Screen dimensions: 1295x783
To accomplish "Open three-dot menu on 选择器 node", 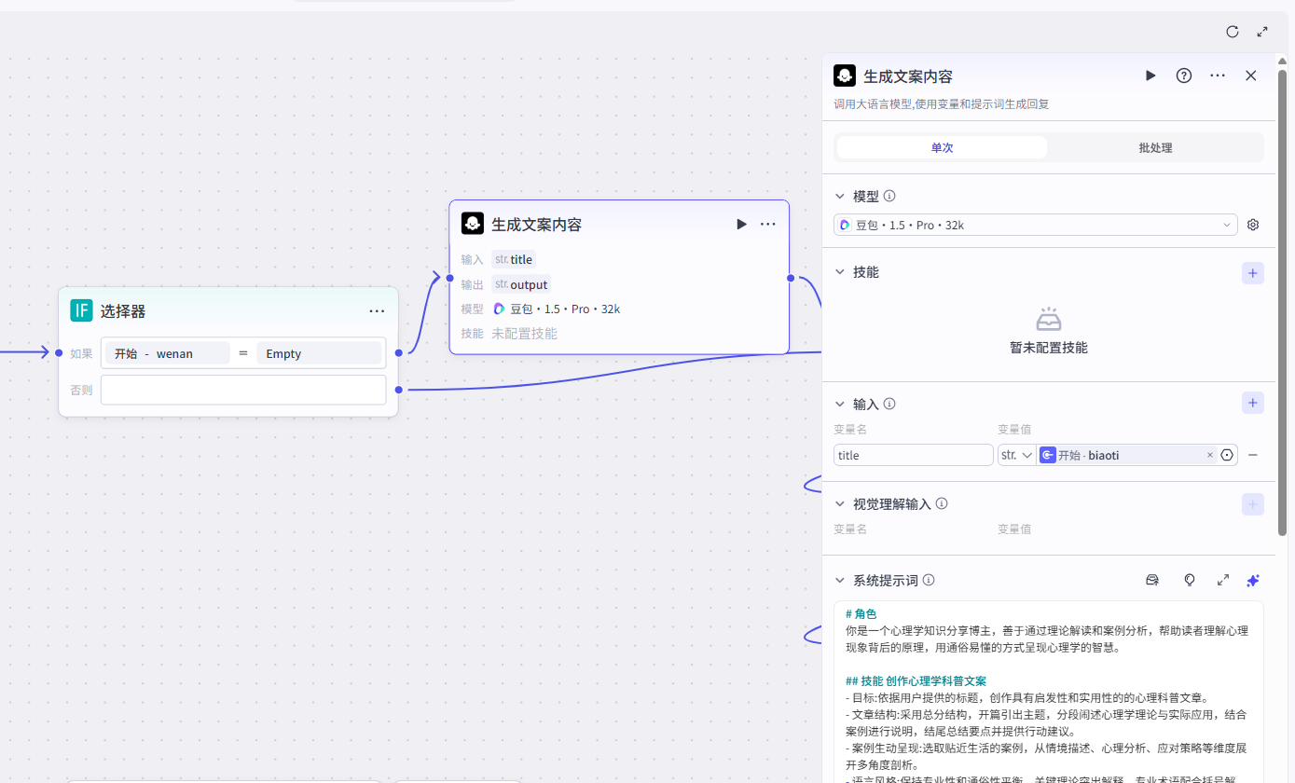I will [377, 311].
